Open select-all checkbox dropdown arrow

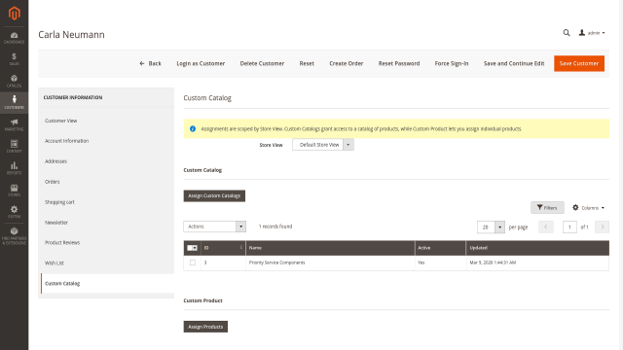coord(195,248)
